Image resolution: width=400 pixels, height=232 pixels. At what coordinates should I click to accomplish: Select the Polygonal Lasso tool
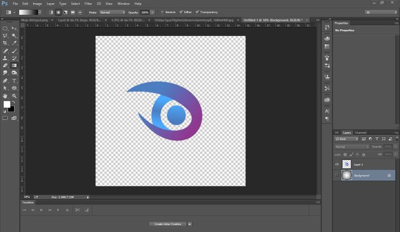pyautogui.click(x=5, y=36)
